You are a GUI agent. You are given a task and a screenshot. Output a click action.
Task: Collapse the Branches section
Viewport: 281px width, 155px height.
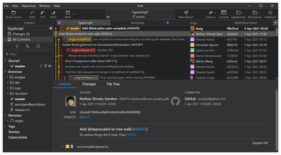tap(6, 72)
